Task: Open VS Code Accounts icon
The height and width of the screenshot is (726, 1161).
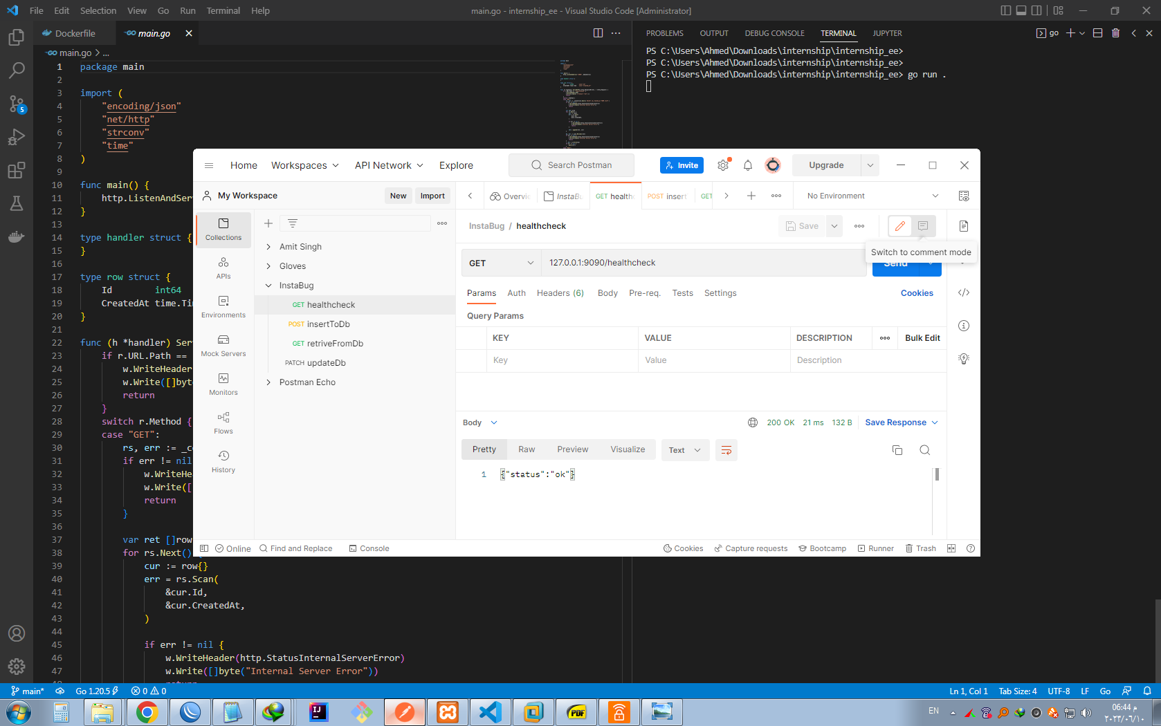Action: pyautogui.click(x=17, y=633)
